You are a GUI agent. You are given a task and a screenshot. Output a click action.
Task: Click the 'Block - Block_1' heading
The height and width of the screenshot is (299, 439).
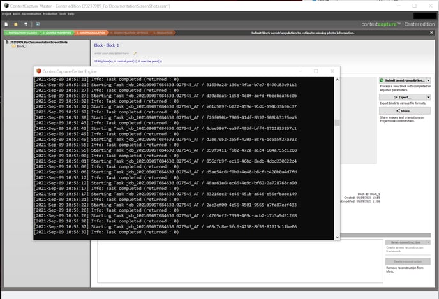pos(107,45)
